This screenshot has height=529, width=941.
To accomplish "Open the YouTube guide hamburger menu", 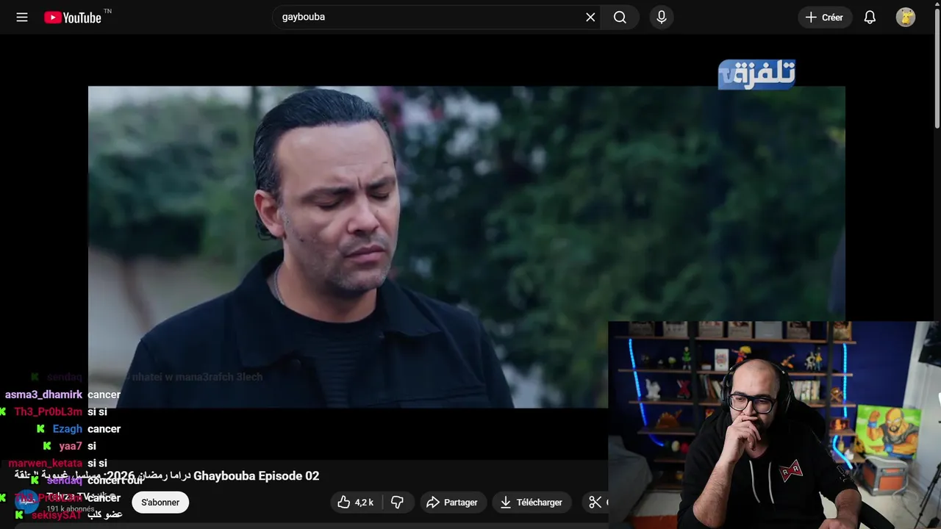I will [22, 17].
